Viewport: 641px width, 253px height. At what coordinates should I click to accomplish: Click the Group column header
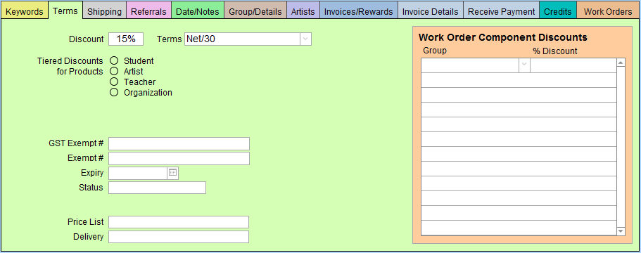pos(435,51)
